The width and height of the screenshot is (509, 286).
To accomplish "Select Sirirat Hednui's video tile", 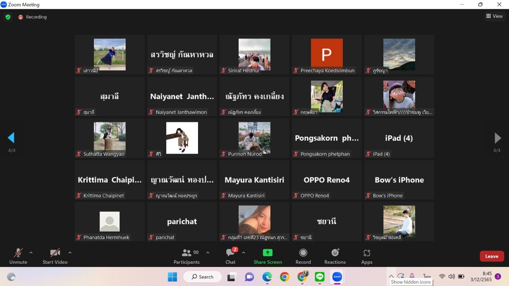I will 254,54.
